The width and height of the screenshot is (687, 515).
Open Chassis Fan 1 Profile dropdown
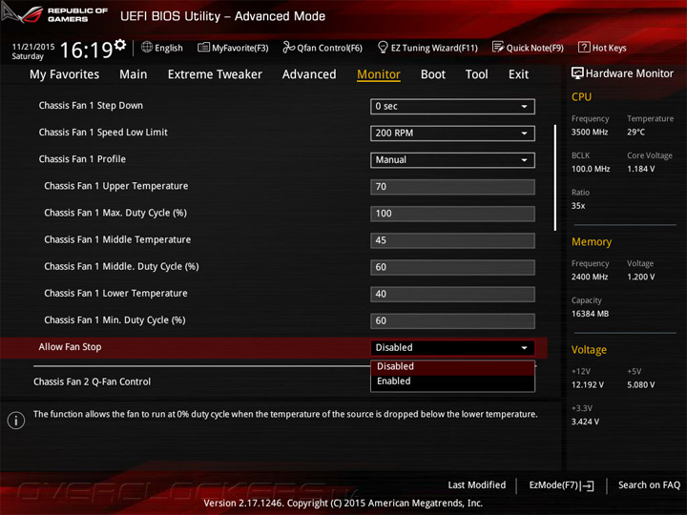click(452, 160)
